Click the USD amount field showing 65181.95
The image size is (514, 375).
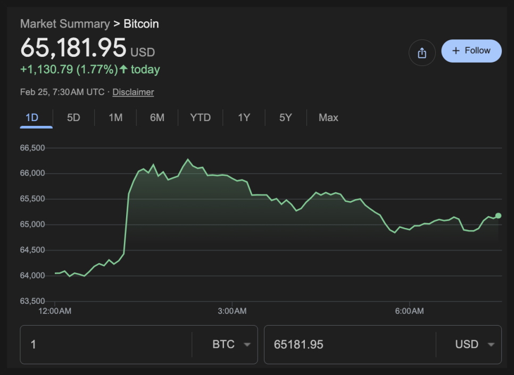(350, 344)
